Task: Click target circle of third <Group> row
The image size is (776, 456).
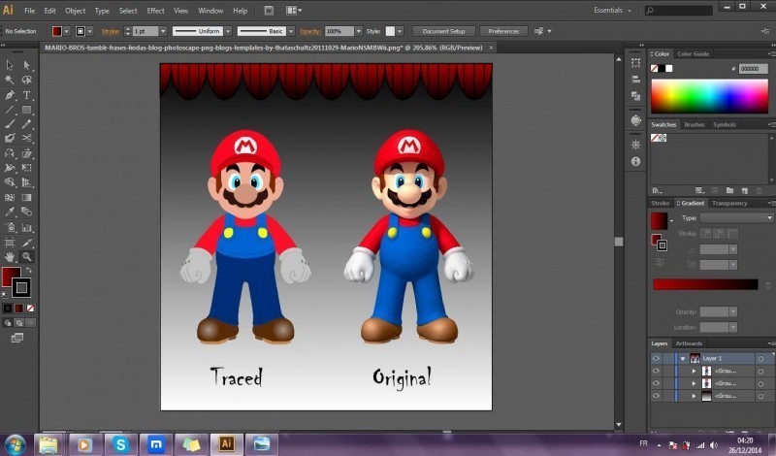Action: 760,396
